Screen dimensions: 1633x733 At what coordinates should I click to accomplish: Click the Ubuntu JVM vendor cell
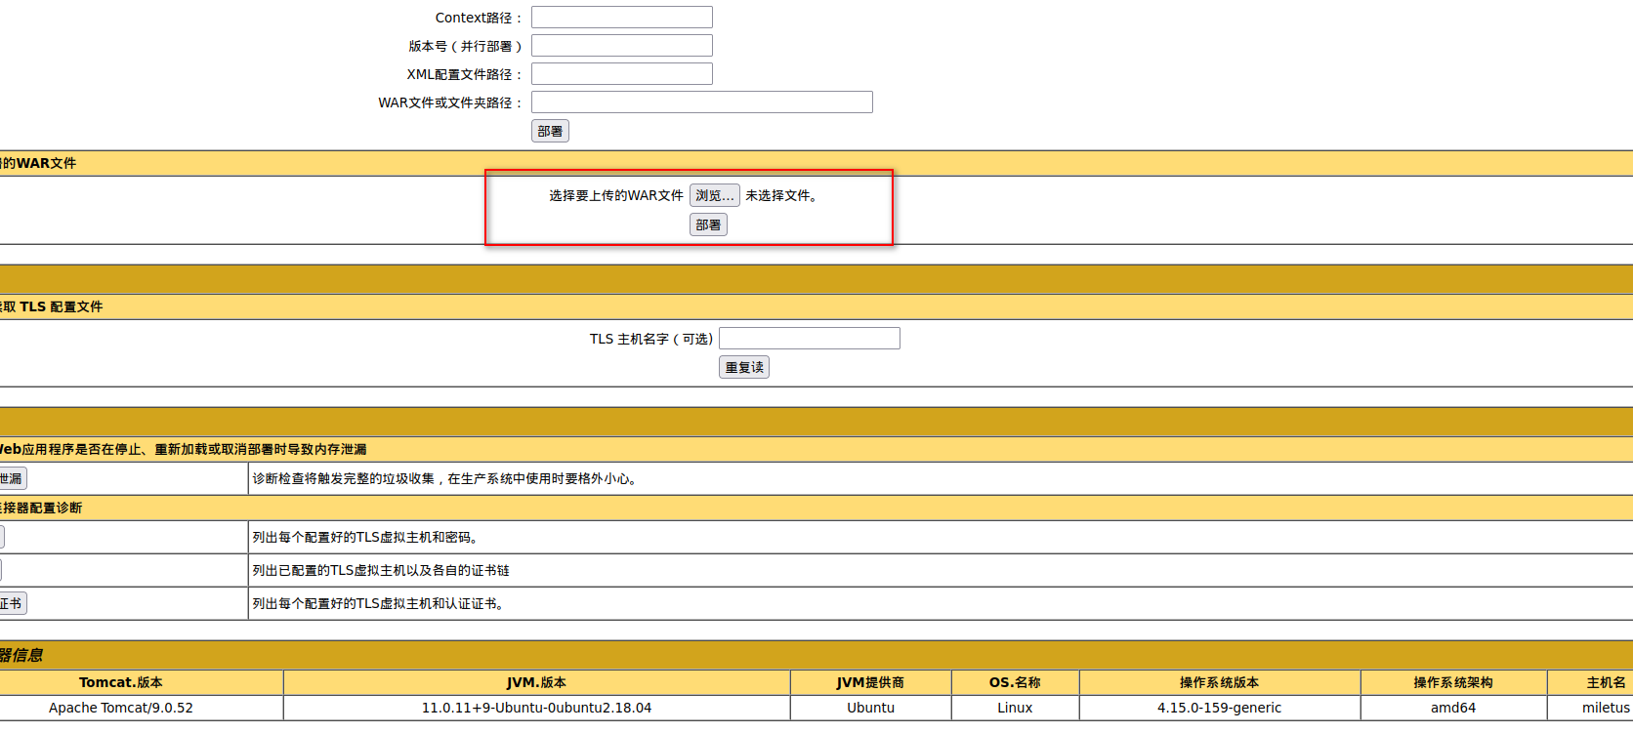coord(870,708)
